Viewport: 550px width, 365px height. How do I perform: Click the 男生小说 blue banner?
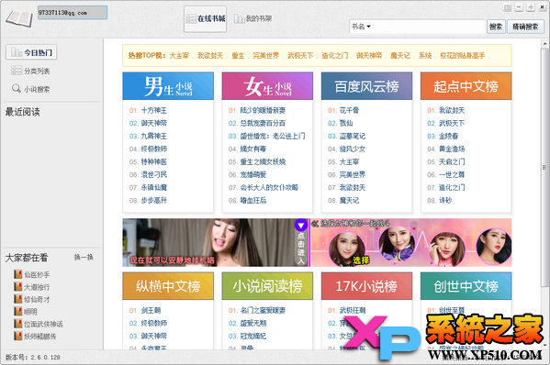coord(168,86)
